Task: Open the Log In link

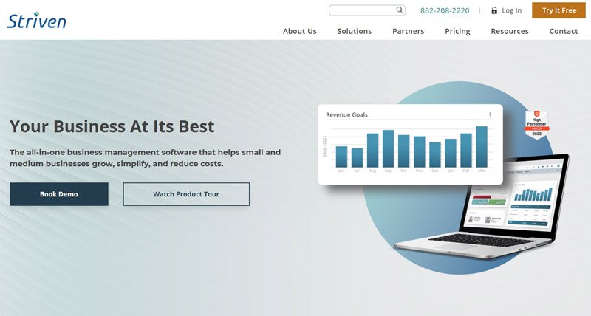Action: click(511, 10)
